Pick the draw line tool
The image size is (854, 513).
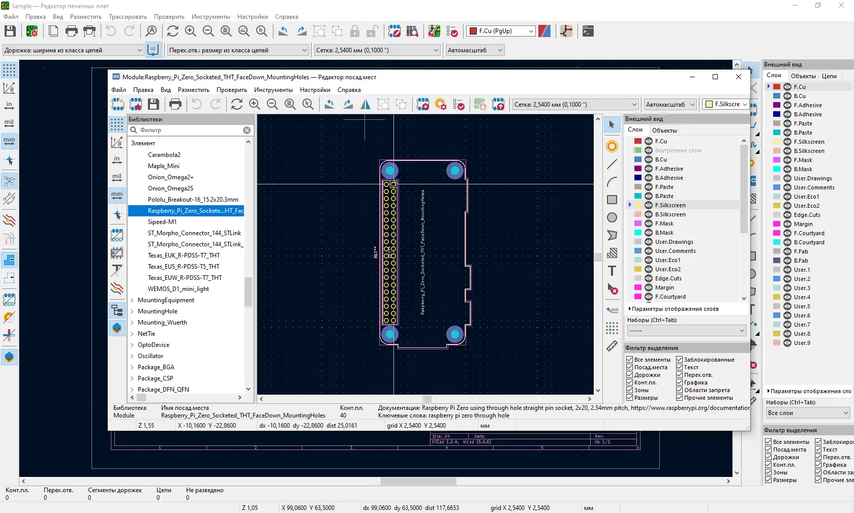pos(612,165)
